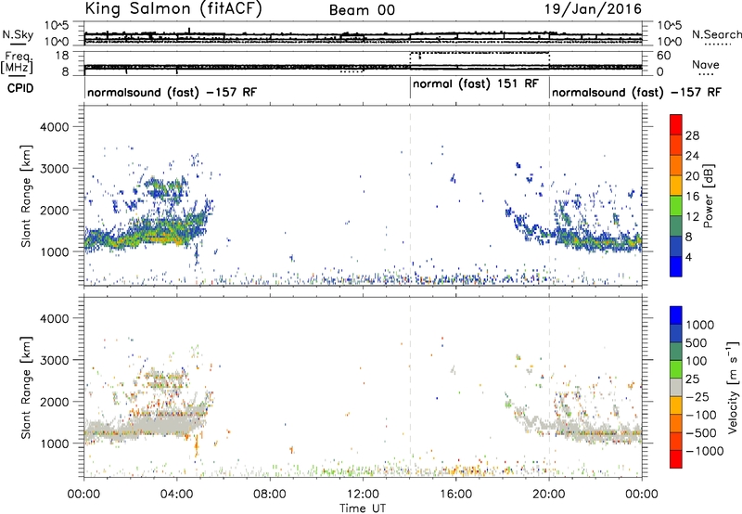The image size is (742, 514).
Task: Click the dashed 14:00 CPID marker in power panel
Action: 410,196
